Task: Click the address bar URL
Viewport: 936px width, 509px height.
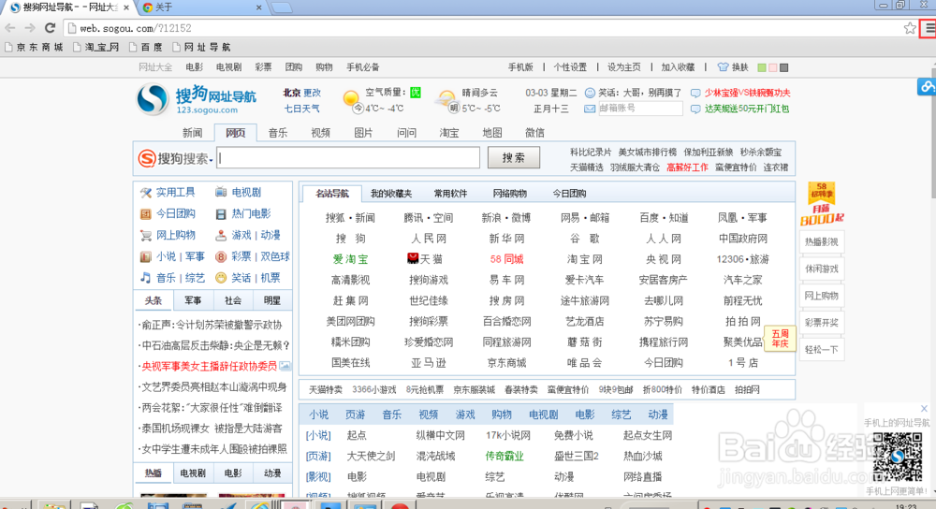Action: click(x=136, y=28)
